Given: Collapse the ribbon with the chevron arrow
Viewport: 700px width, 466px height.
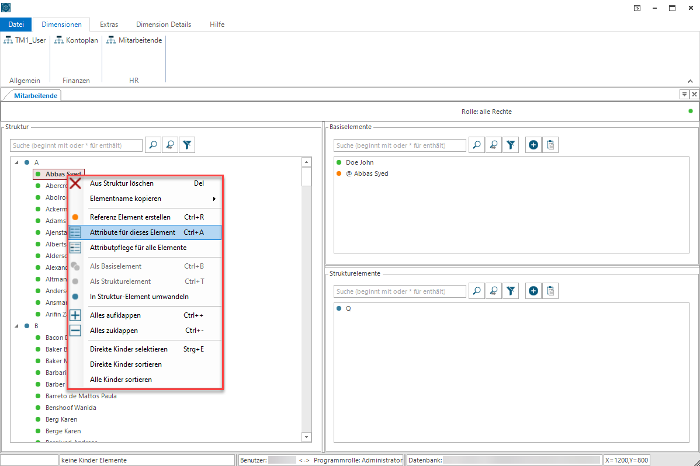Looking at the screenshot, I should [690, 81].
